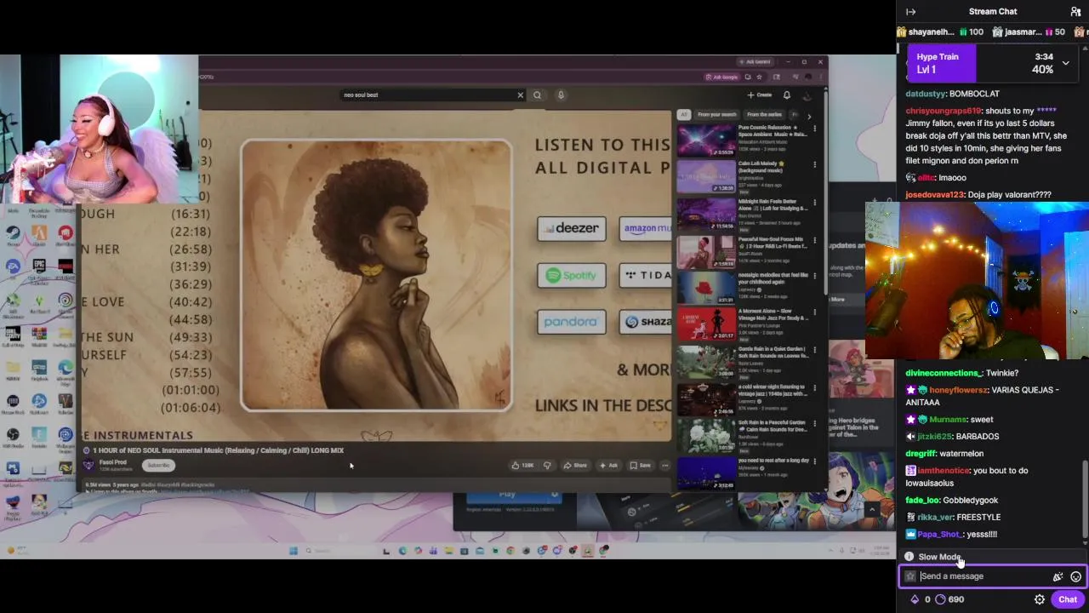This screenshot has width=1089, height=613.
Task: Open options menu for Calm Lofi Melody
Action: 814,166
